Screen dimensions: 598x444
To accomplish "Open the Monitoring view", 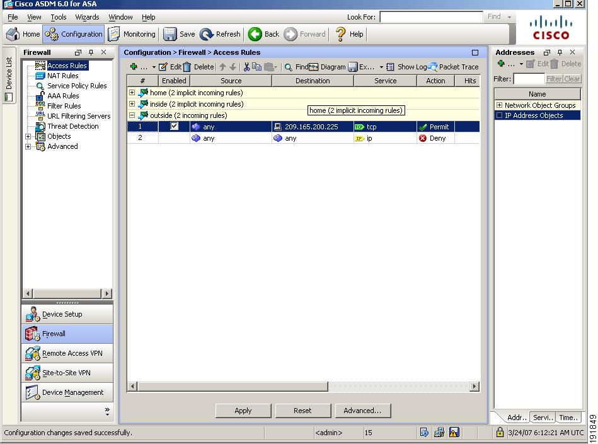I will point(132,34).
